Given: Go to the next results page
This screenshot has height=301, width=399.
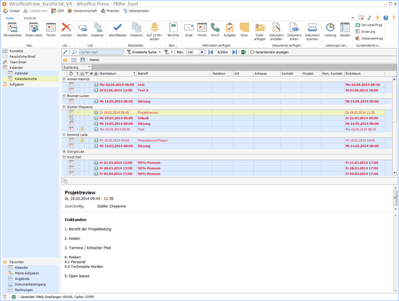Looking at the screenshot, I should coord(235,52).
